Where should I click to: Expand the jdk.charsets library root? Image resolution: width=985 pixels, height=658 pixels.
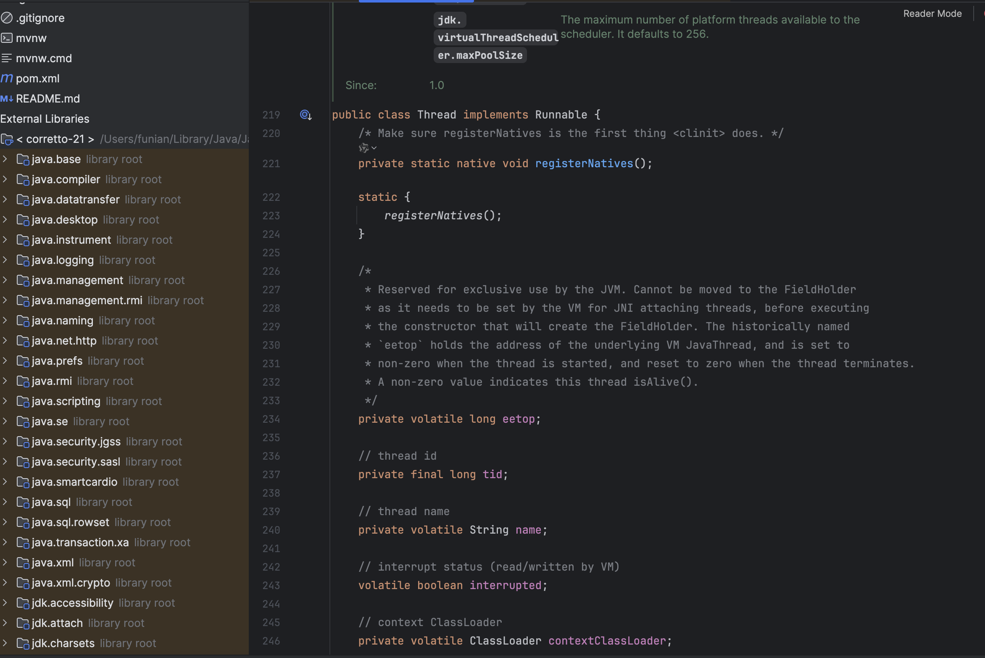(x=5, y=643)
